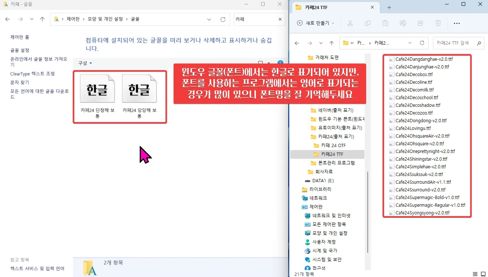Image resolution: width=488 pixels, height=277 pixels.
Task: Select 시스템 및 보안 in navigation tree
Action: click(323, 259)
